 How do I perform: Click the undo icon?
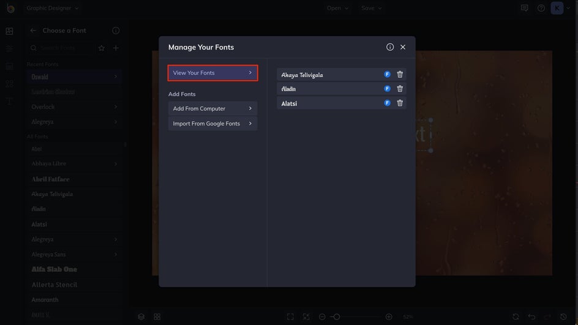point(531,316)
